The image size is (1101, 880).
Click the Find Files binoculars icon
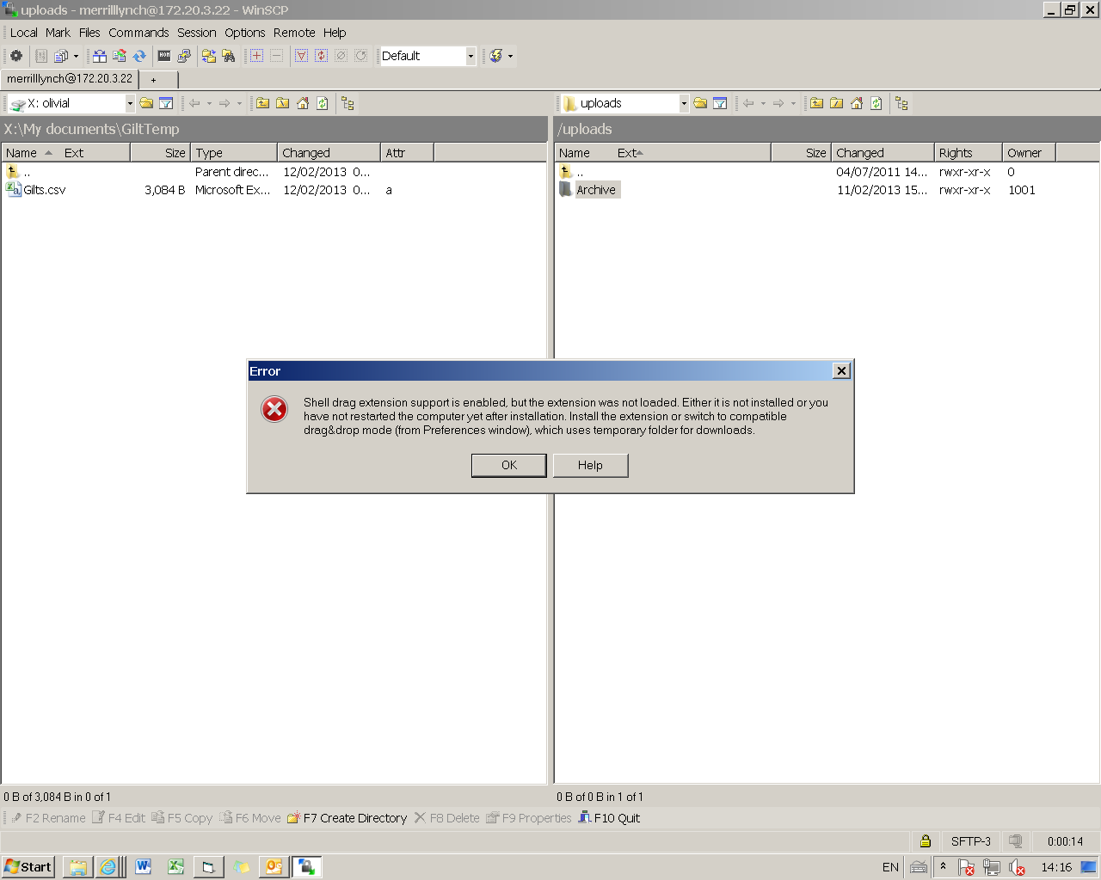[229, 56]
